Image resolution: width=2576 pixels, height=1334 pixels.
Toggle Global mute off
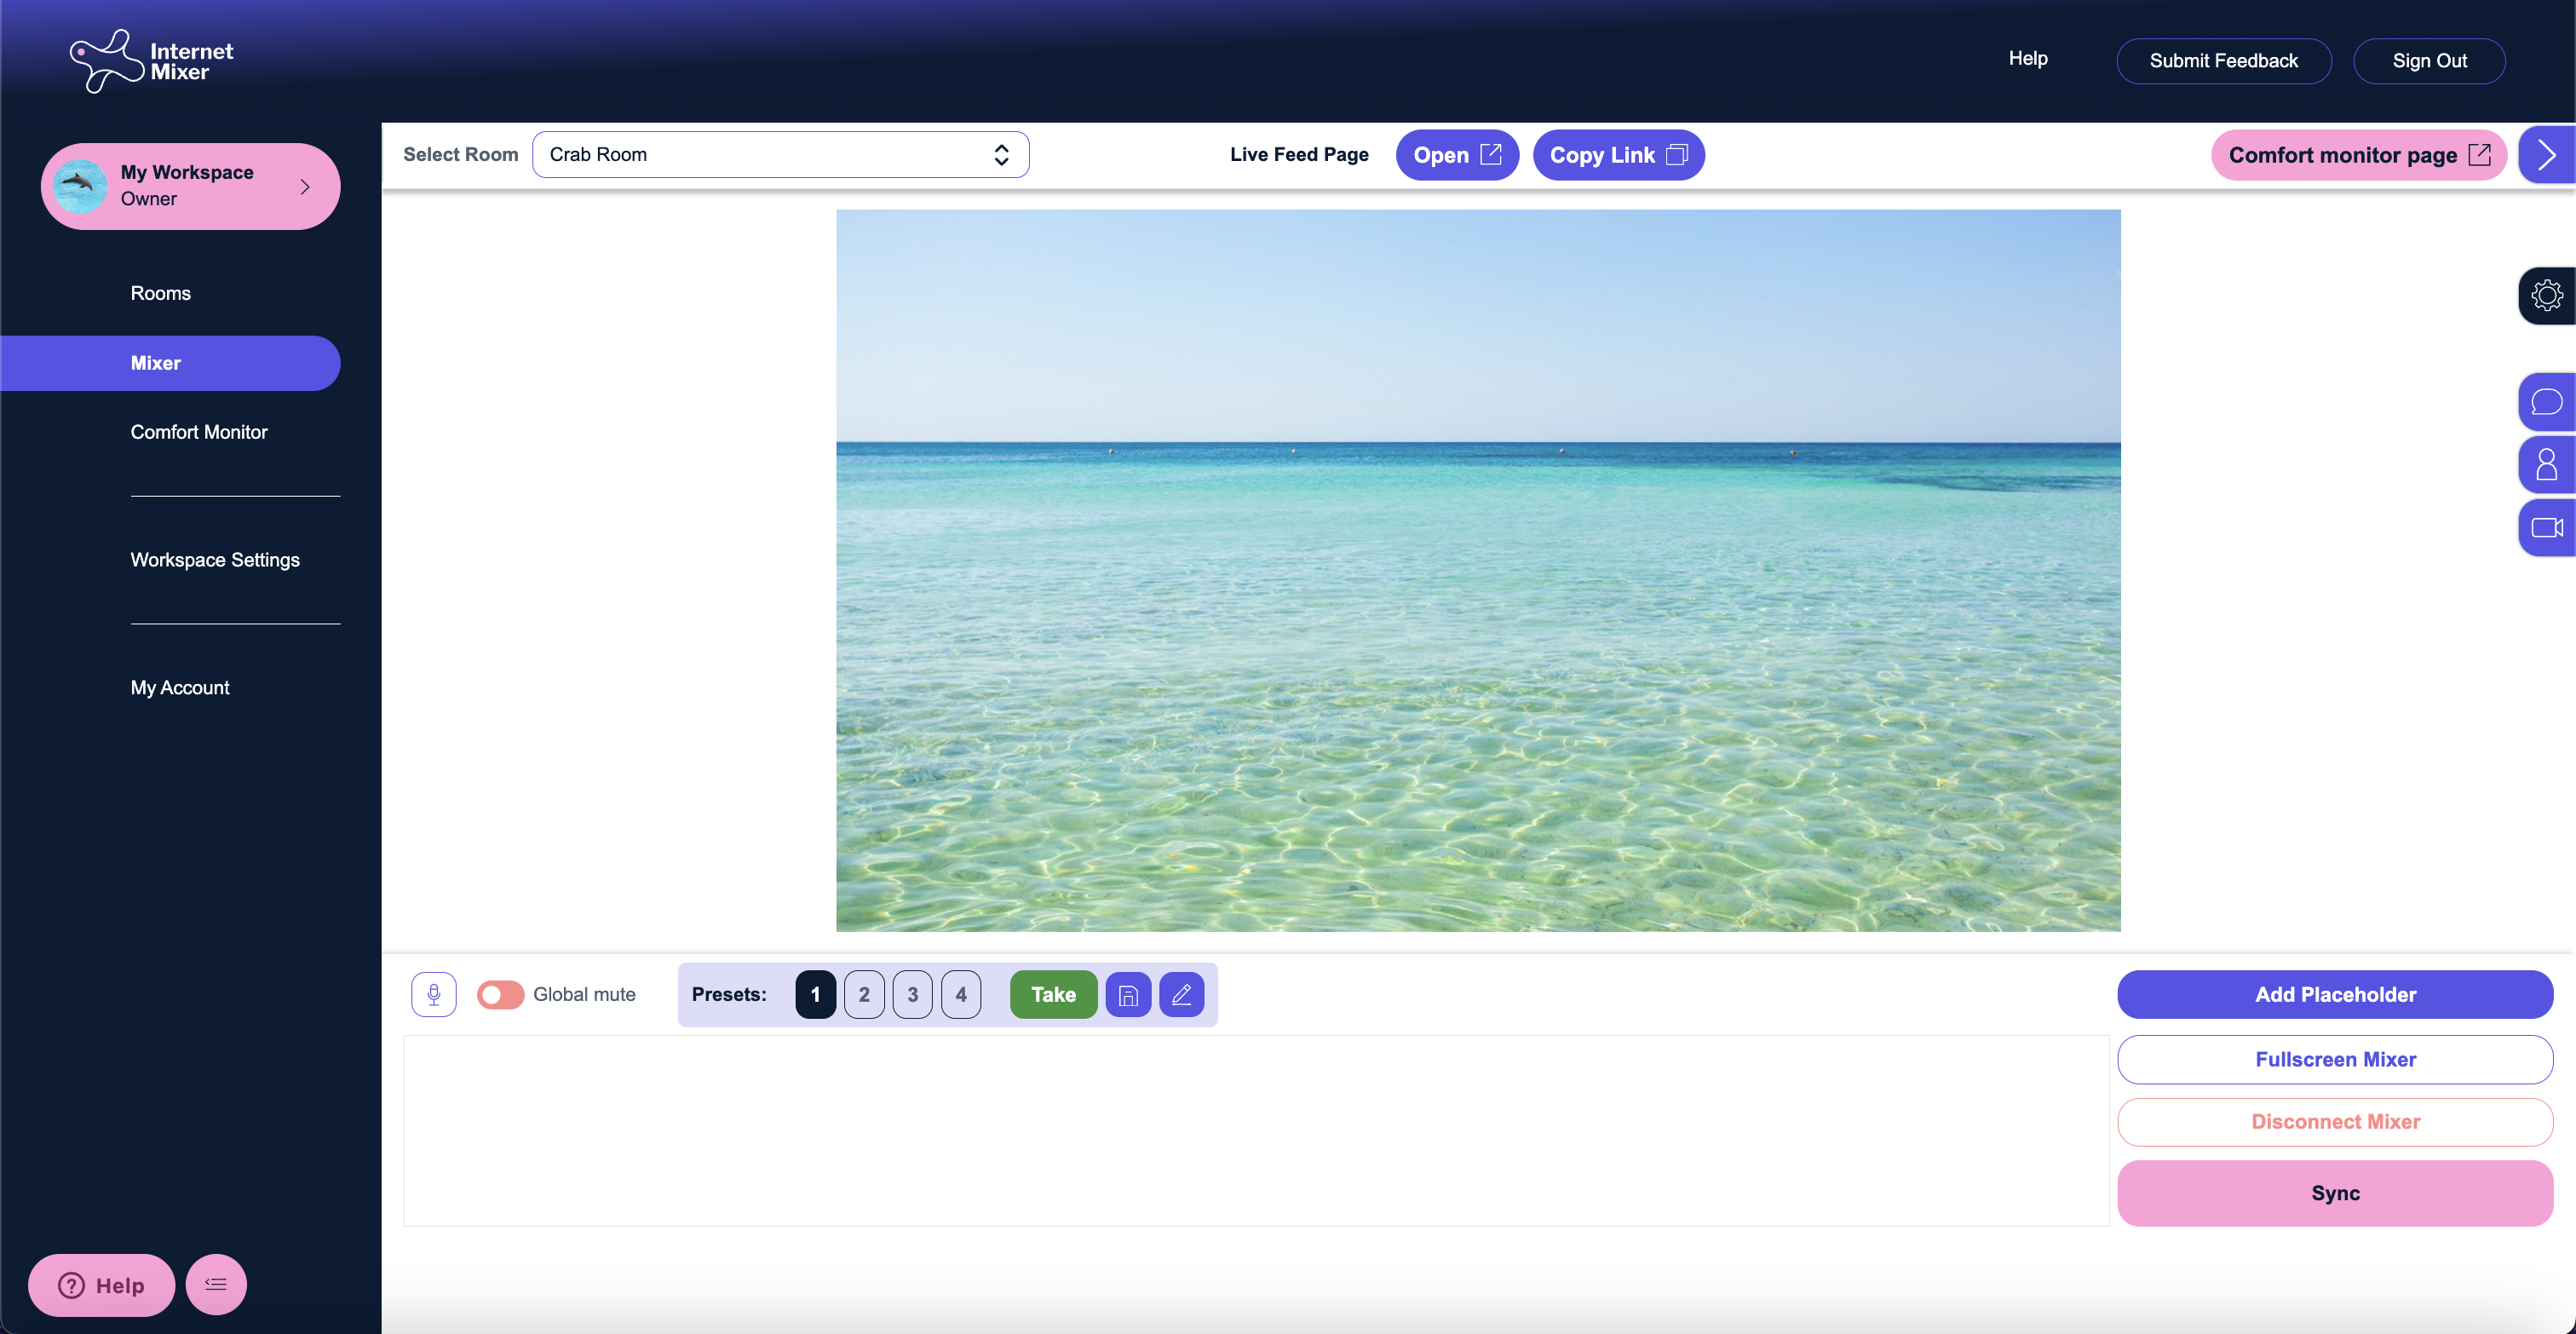click(499, 994)
